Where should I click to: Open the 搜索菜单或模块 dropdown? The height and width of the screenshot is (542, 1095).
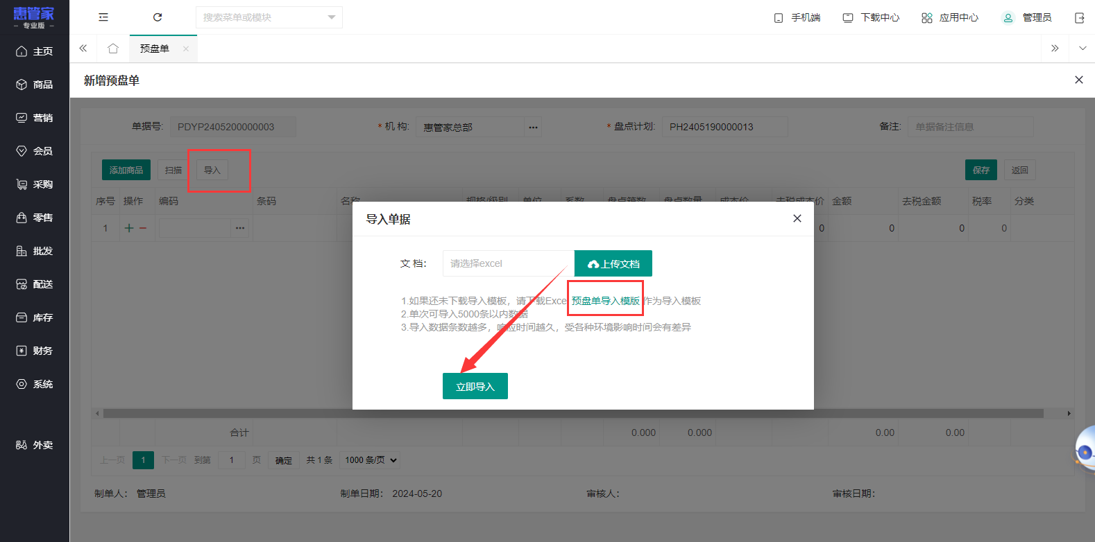point(269,17)
